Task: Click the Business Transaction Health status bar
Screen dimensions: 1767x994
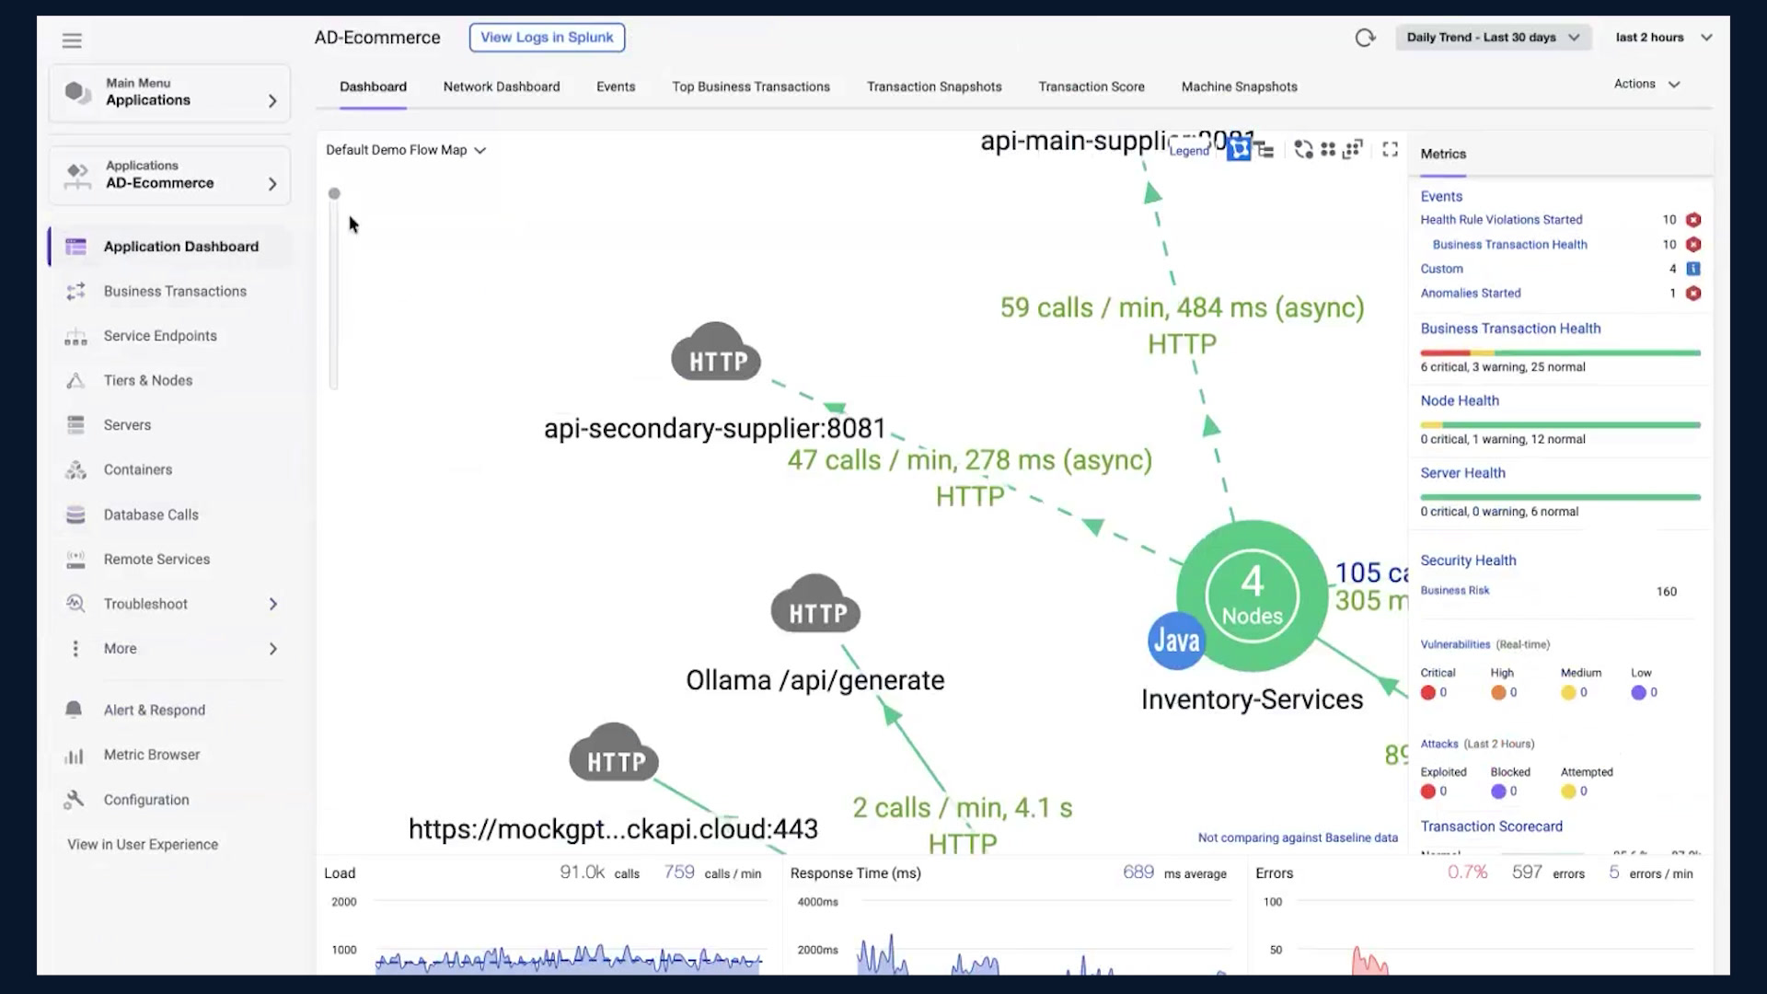Action: point(1560,353)
